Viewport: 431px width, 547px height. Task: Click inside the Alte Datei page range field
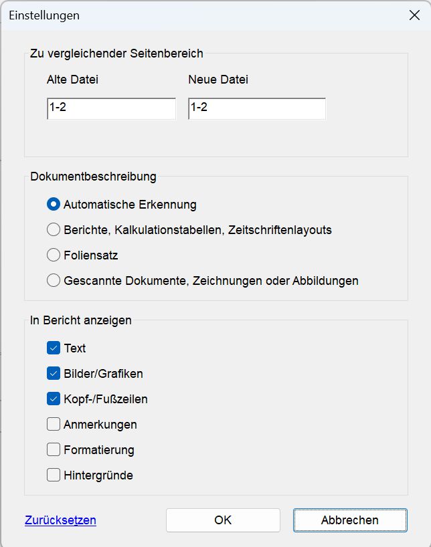(x=110, y=108)
